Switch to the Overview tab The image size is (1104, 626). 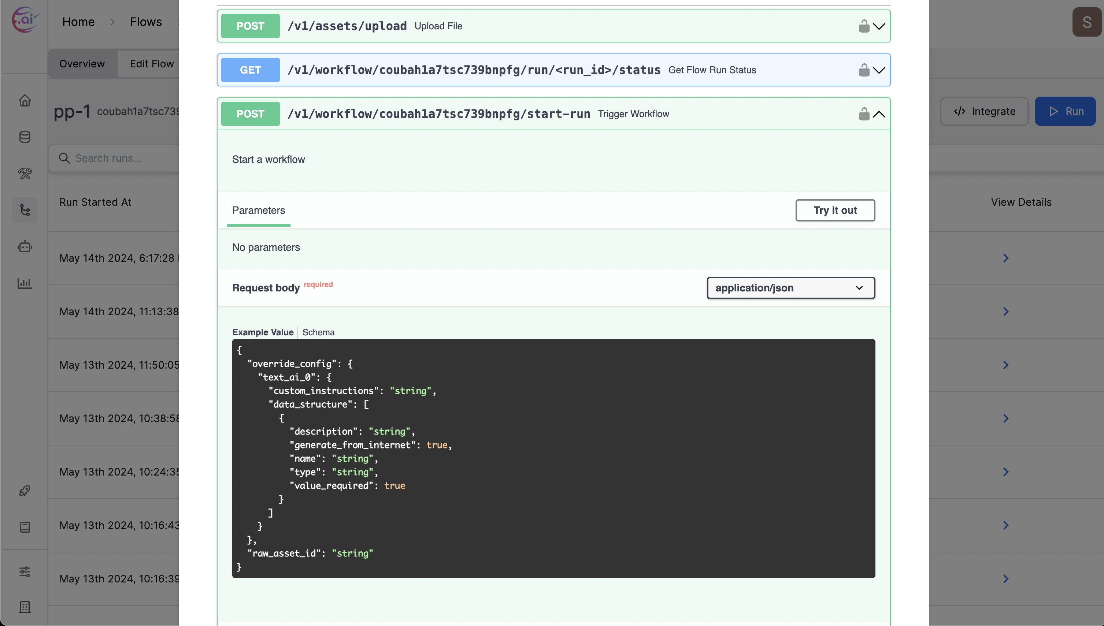[x=82, y=64]
